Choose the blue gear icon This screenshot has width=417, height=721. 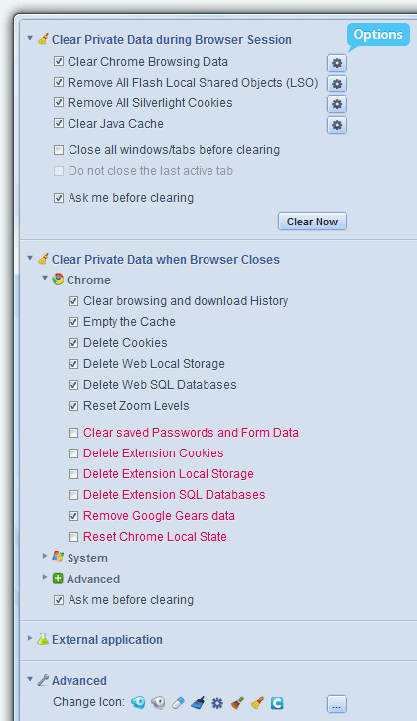point(217,703)
